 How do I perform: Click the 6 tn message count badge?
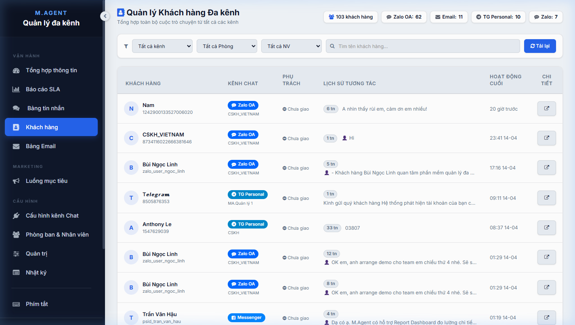(331, 109)
